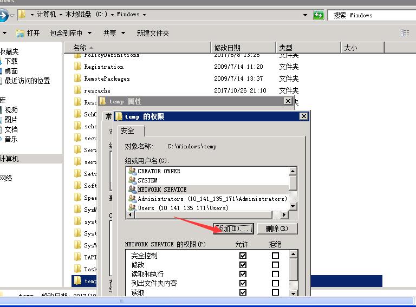Open Documents library in sidebar
The height and width of the screenshot is (307, 416).
[11, 129]
